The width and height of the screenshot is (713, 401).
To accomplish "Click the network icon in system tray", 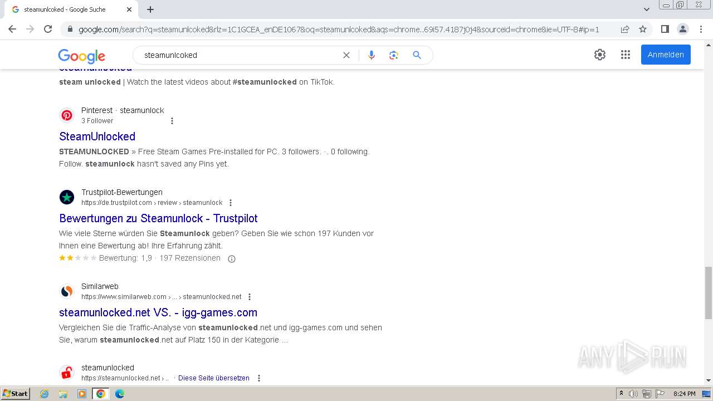I will [647, 394].
